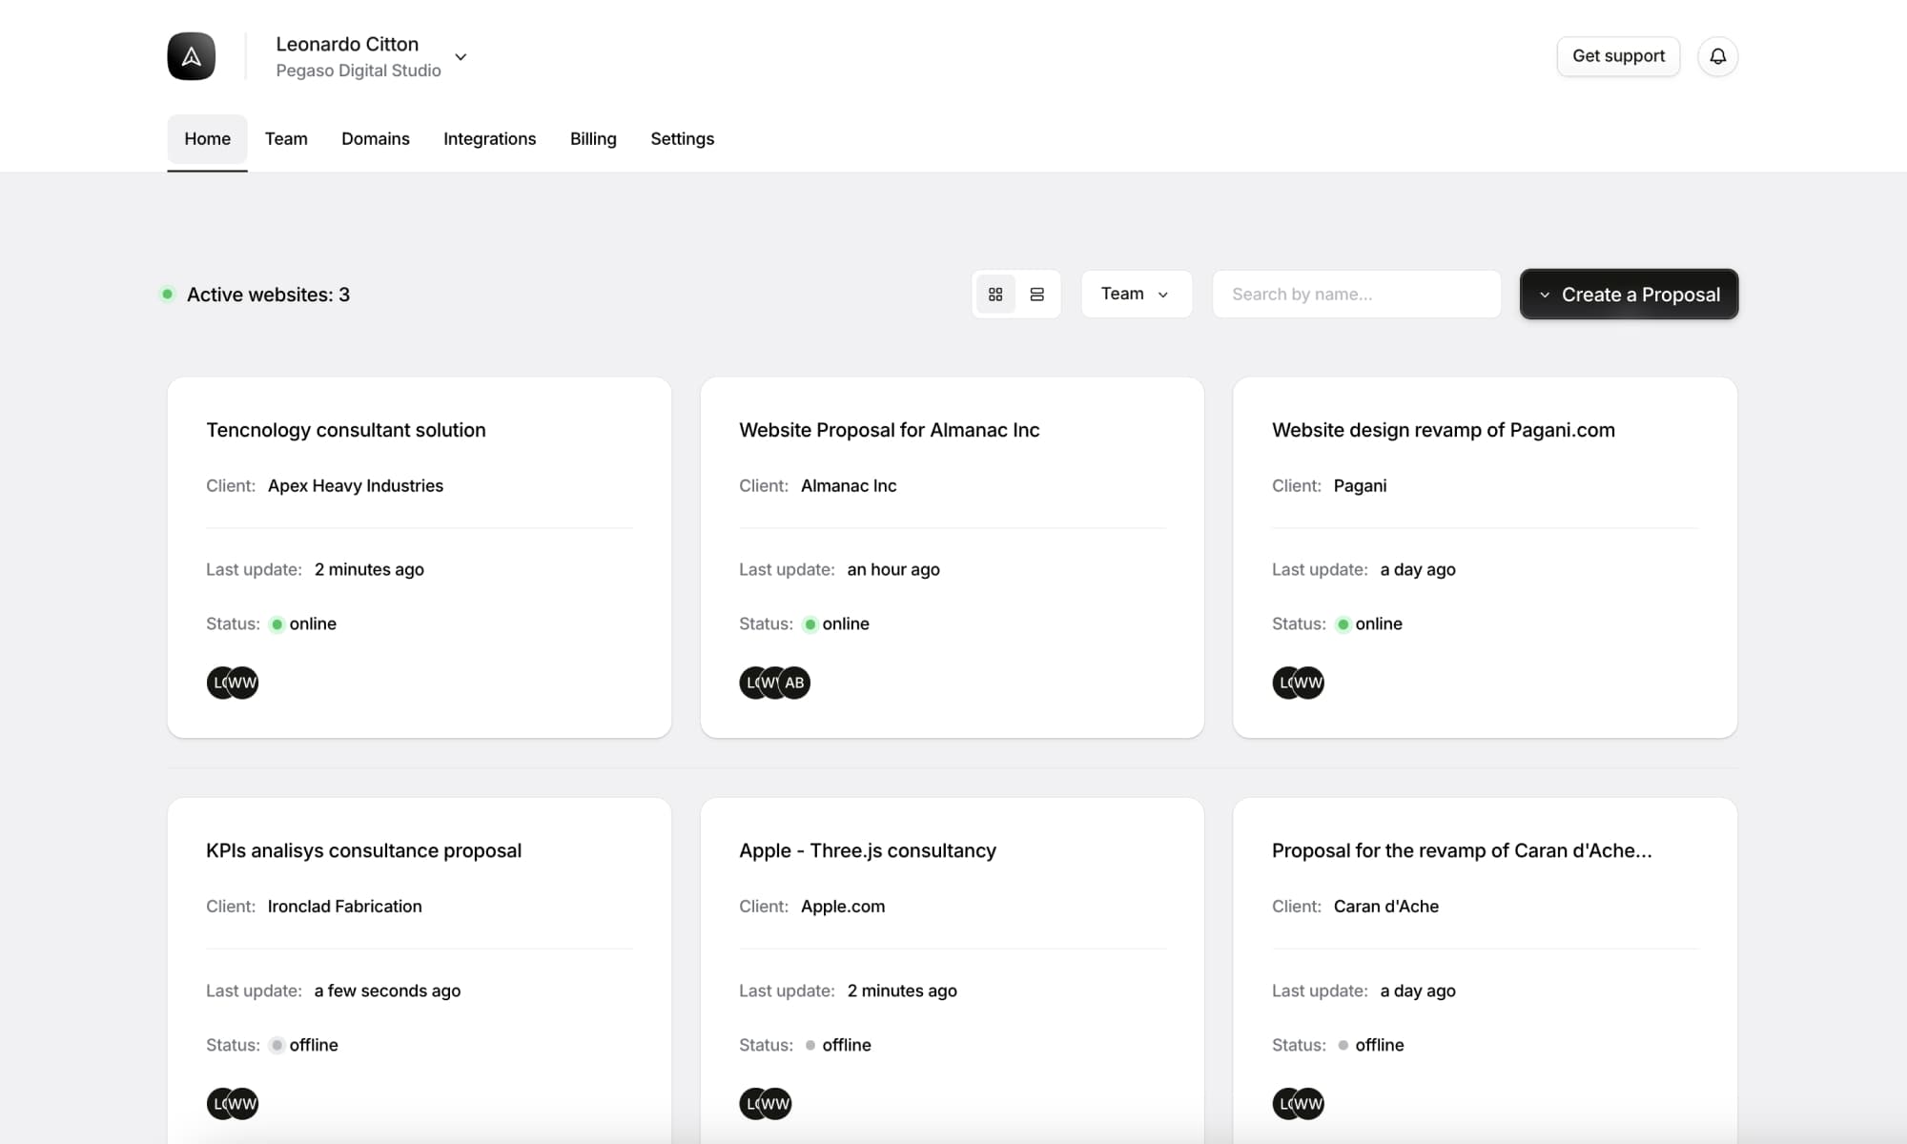Open the Domains tab
Screen dimensions: 1907x1144
point(376,139)
